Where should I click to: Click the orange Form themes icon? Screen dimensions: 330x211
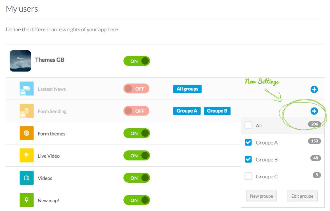pyautogui.click(x=27, y=133)
